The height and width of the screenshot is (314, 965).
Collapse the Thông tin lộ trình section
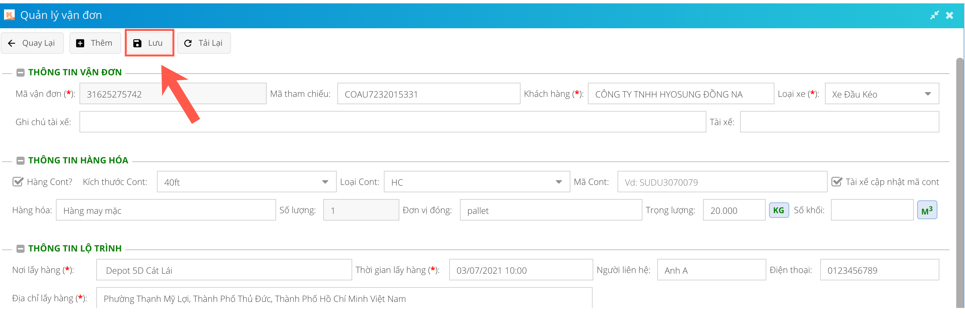point(21,248)
